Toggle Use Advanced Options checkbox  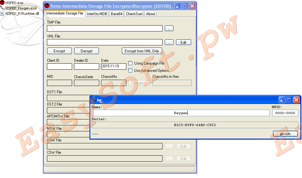[130, 71]
